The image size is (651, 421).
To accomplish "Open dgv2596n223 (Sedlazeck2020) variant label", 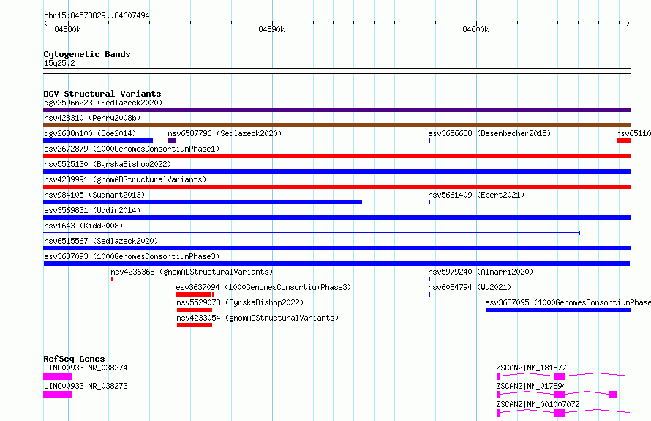I will pos(103,103).
